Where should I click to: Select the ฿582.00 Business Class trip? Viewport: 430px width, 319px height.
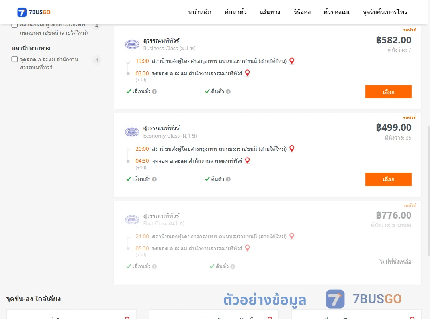[x=388, y=92]
